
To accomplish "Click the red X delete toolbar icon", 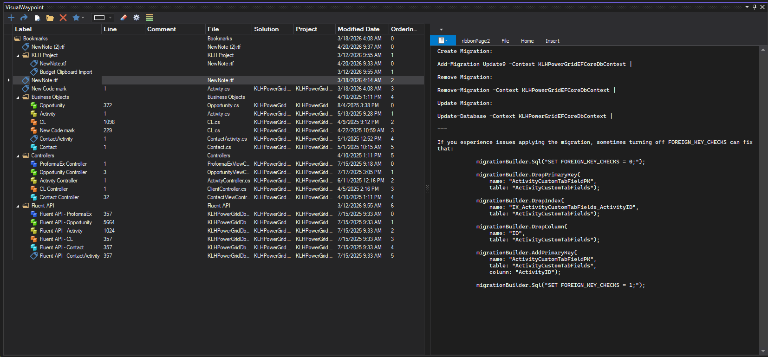I will tap(63, 18).
